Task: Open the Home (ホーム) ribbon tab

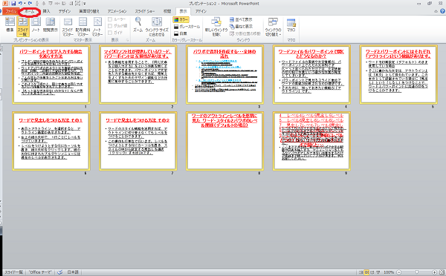Action: (29, 11)
